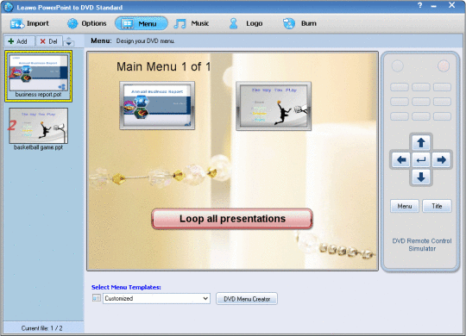Click the remote's grey round button
The height and width of the screenshot is (336, 466).
click(397, 65)
